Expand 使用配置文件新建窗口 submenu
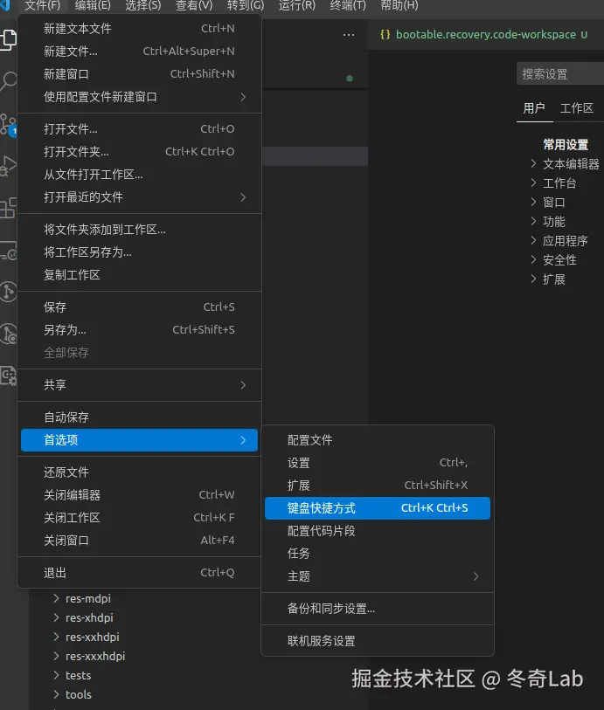 (139, 96)
